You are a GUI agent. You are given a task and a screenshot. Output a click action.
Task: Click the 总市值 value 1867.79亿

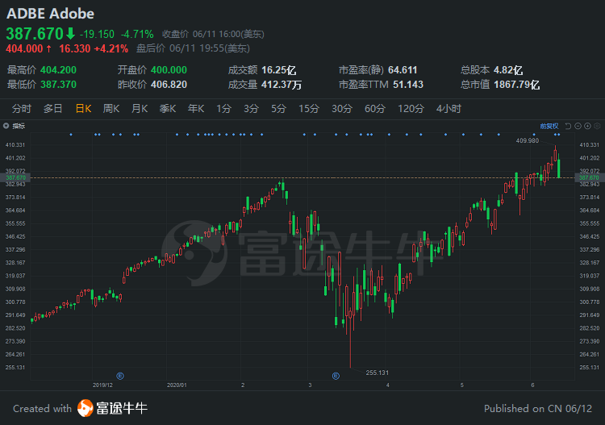coord(516,85)
